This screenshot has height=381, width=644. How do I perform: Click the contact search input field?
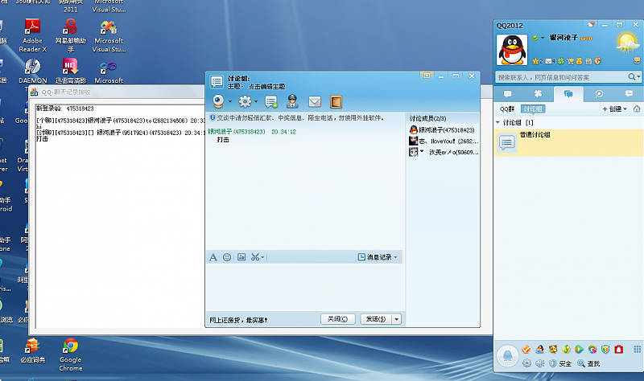(562, 77)
